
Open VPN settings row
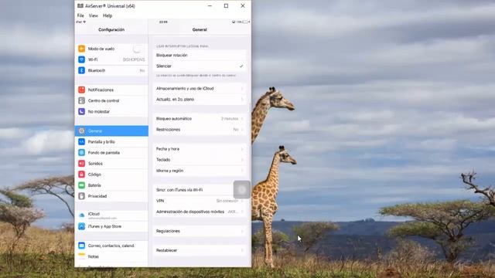click(200, 201)
